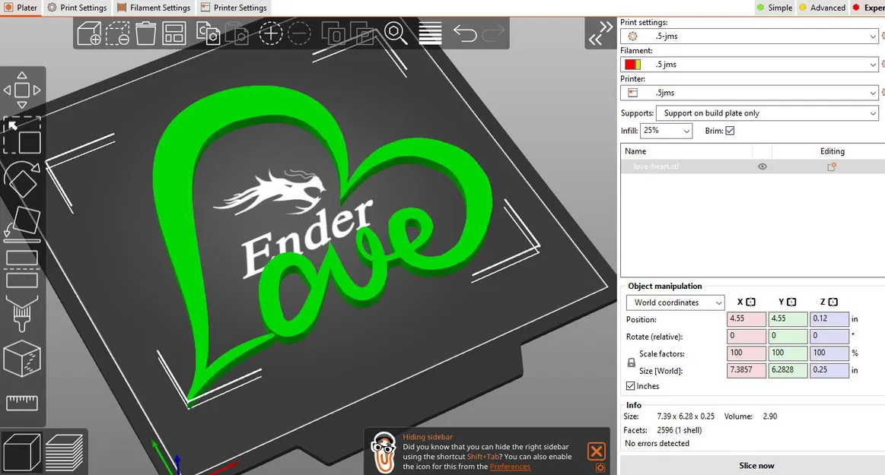Toggle the Inches checkbox

[630, 386]
